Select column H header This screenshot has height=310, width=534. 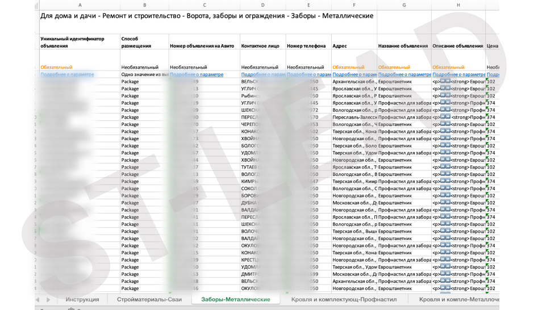(458, 5)
